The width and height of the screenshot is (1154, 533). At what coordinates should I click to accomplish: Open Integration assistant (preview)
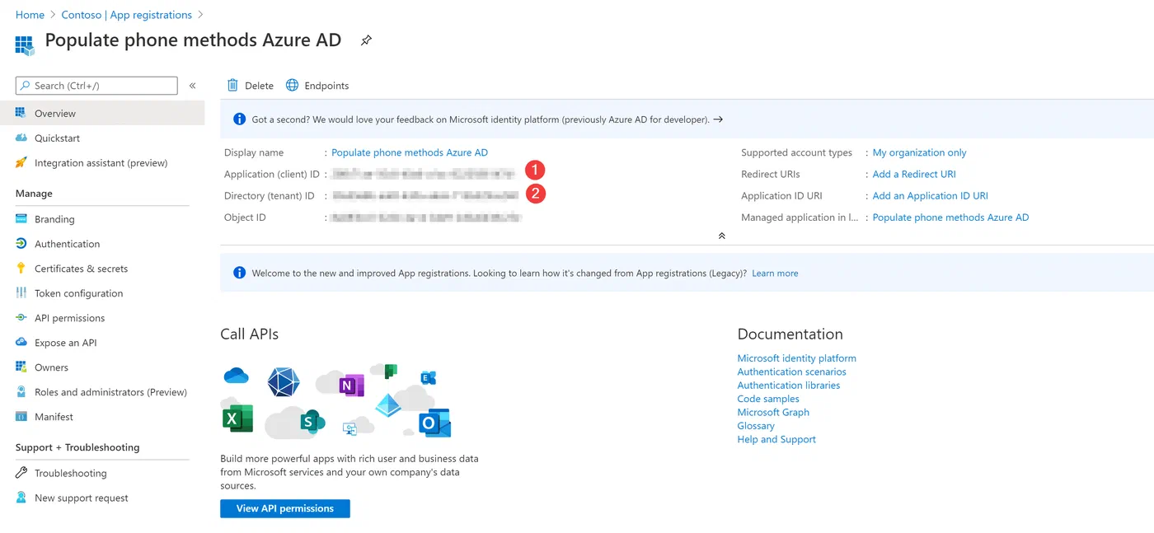(102, 163)
